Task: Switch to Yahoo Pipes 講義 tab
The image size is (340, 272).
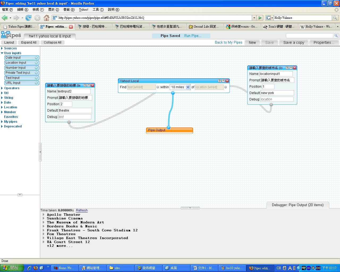Action: pyautogui.click(x=19, y=27)
